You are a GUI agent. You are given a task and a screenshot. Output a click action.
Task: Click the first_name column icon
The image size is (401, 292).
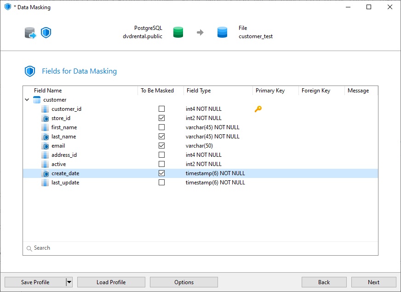[x=45, y=127]
